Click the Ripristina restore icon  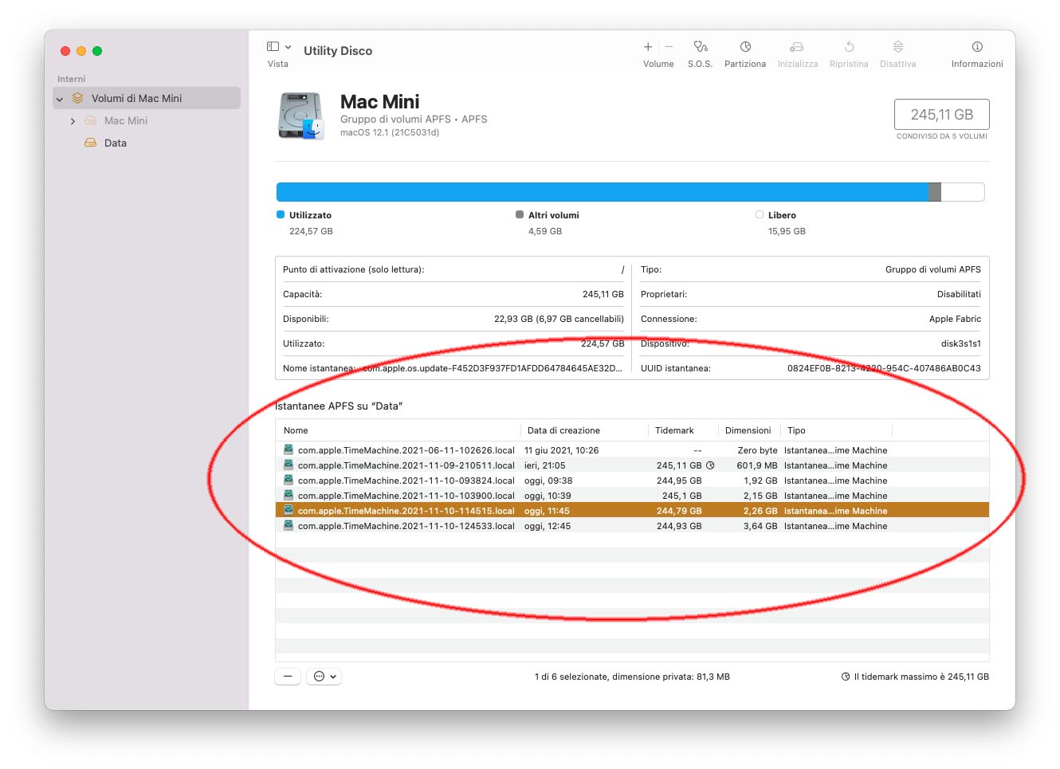849,47
